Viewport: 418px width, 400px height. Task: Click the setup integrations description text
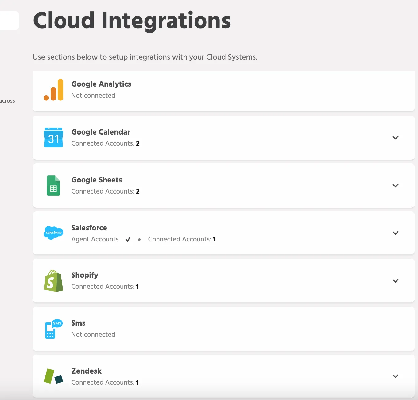pos(145,57)
